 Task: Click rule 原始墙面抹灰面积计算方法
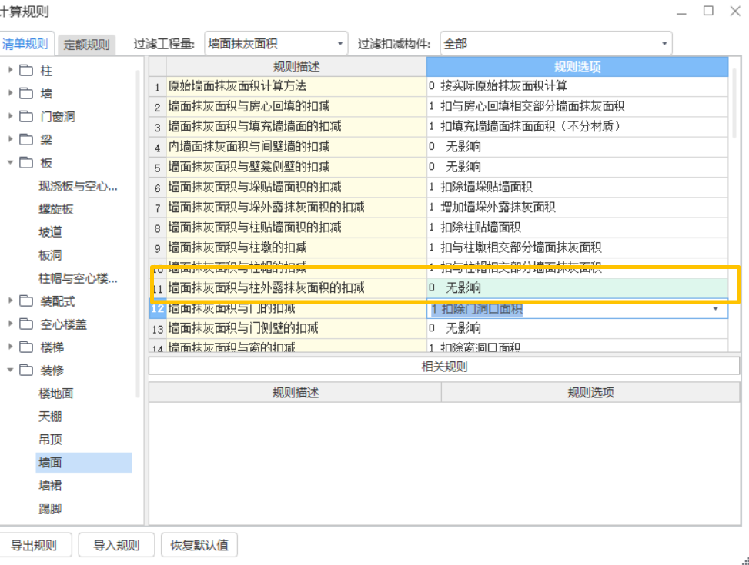click(x=296, y=86)
